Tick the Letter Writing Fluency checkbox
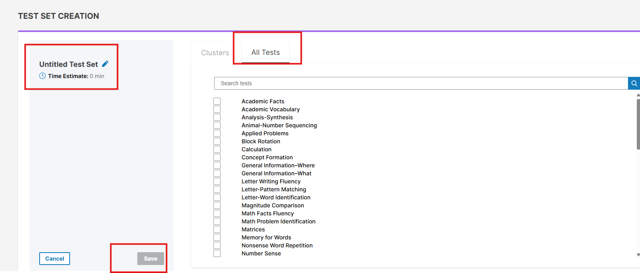This screenshot has width=640, height=273. [217, 181]
